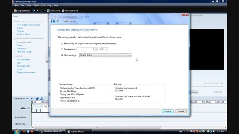Click the Publish button
The image size is (239, 134).
coord(168,111)
